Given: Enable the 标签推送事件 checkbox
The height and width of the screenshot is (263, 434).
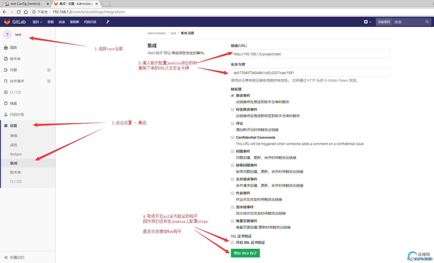Looking at the screenshot, I should click(x=232, y=109).
